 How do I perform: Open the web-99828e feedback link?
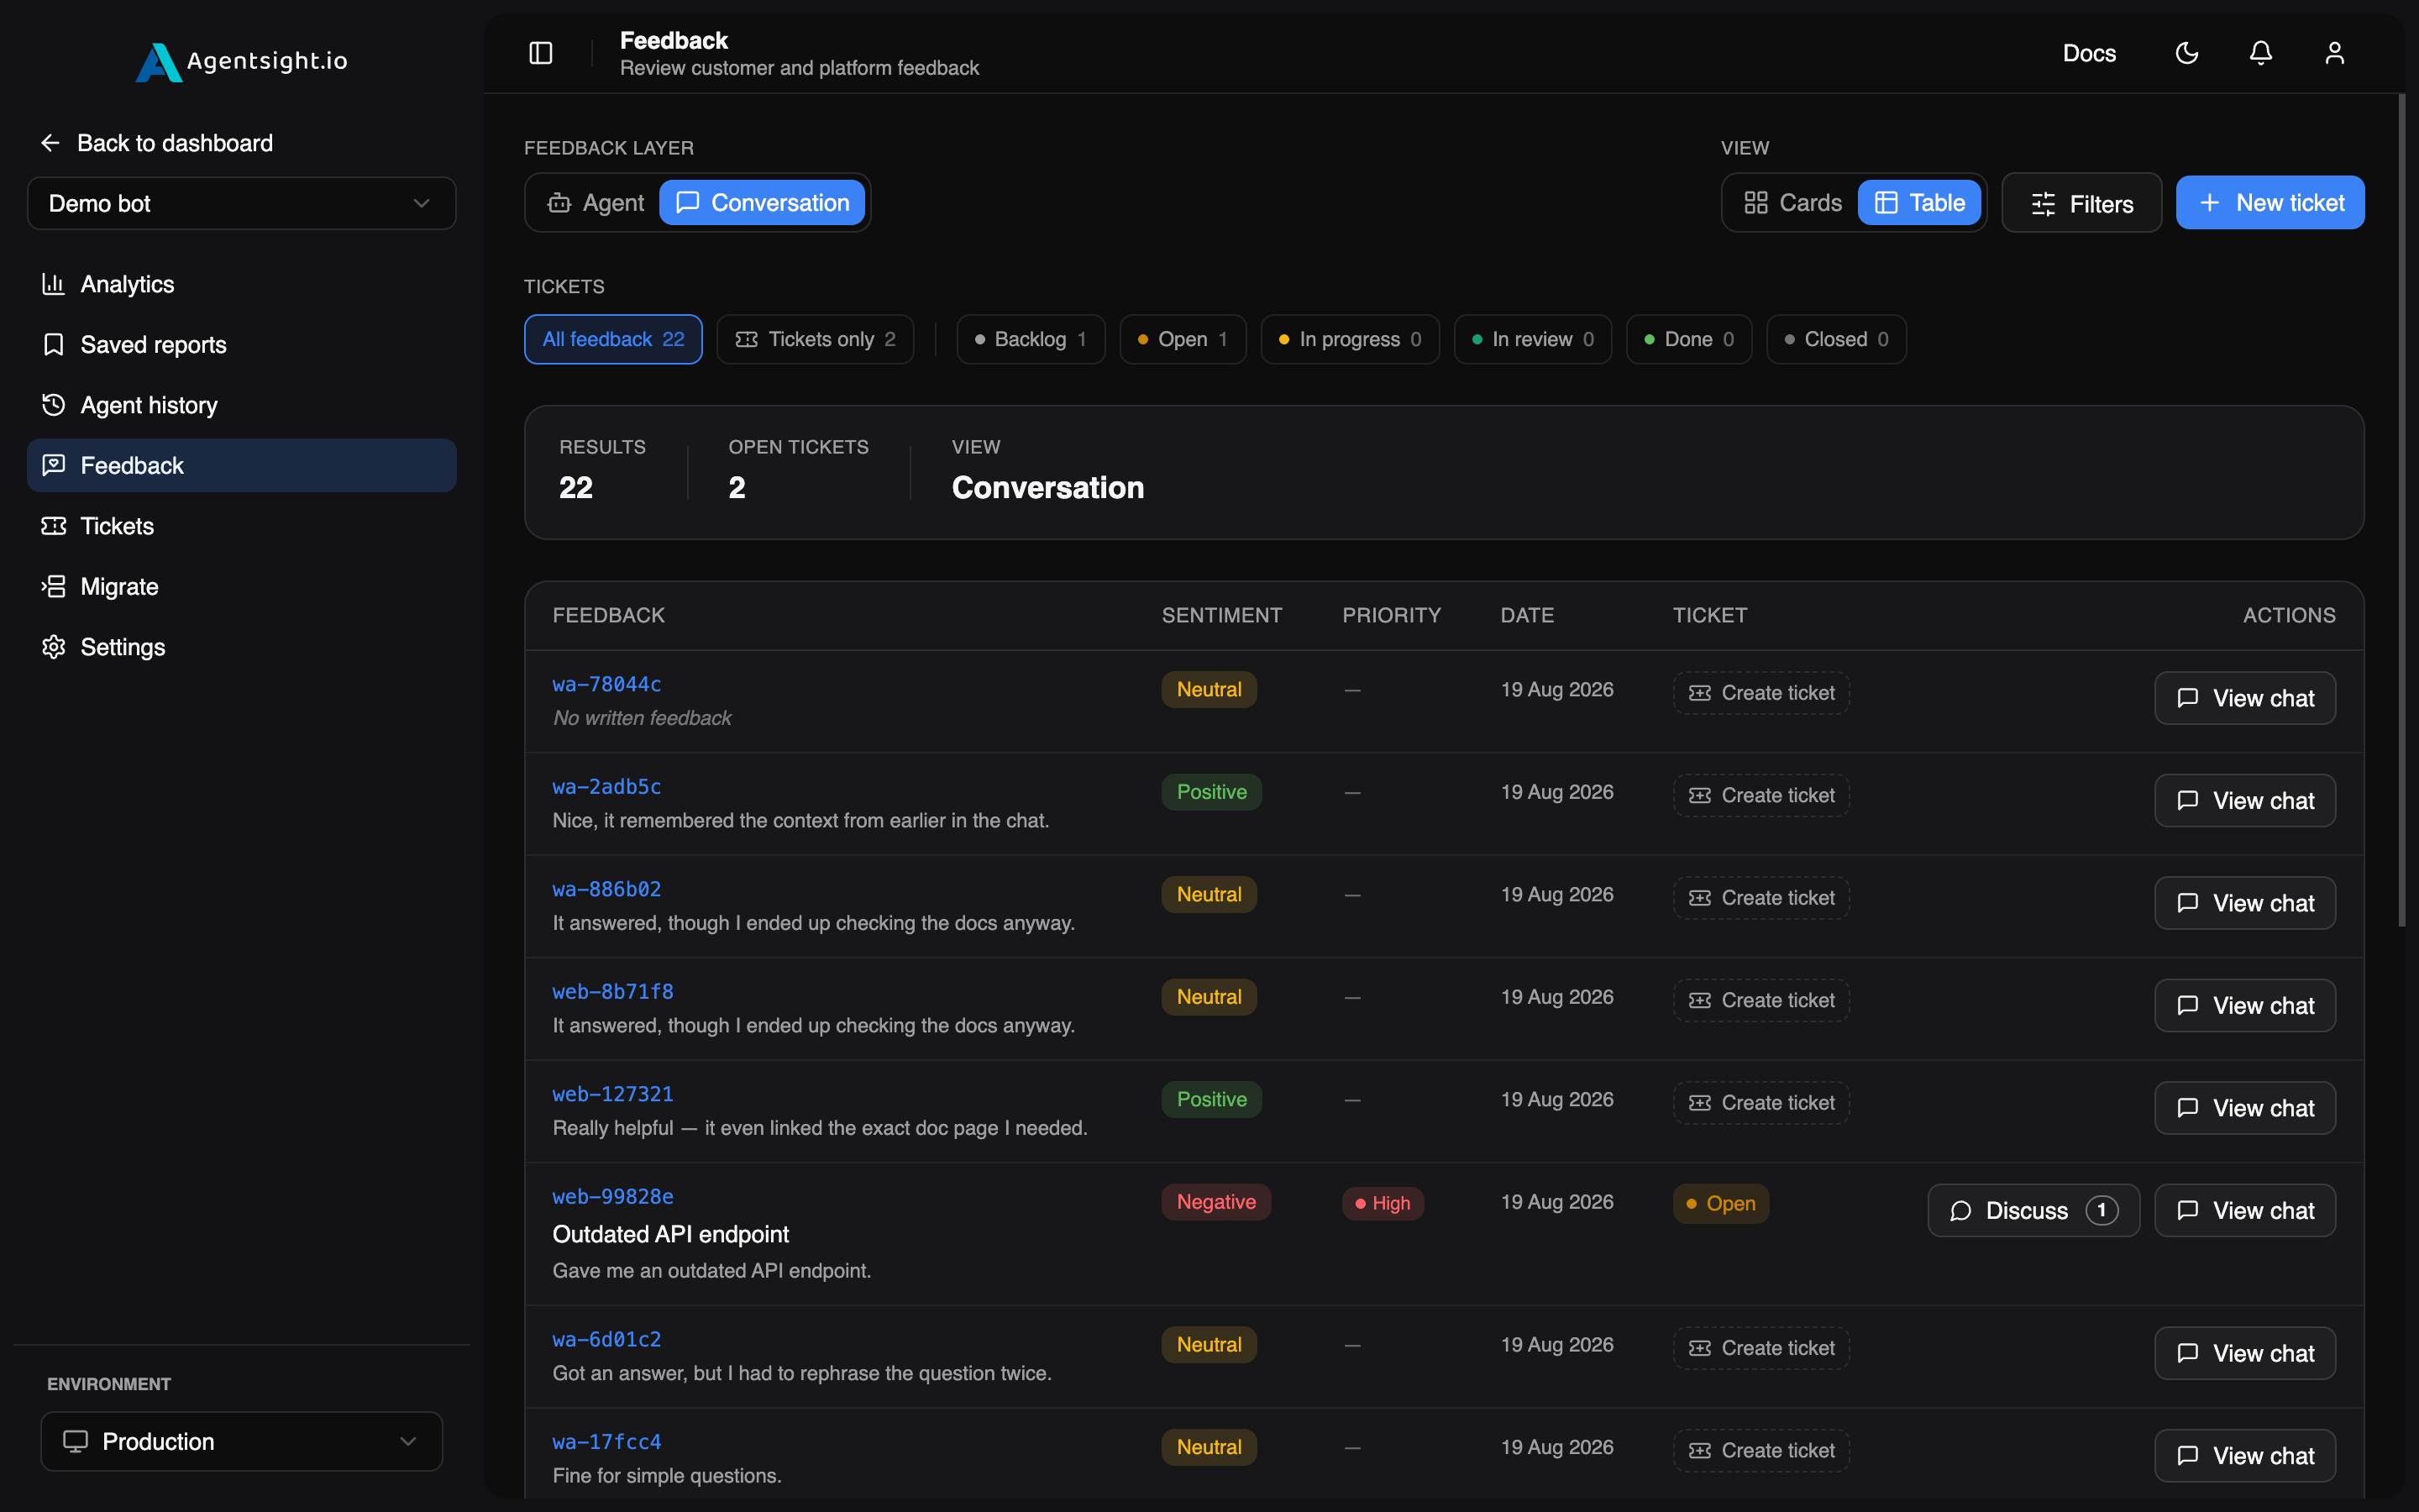click(613, 1196)
